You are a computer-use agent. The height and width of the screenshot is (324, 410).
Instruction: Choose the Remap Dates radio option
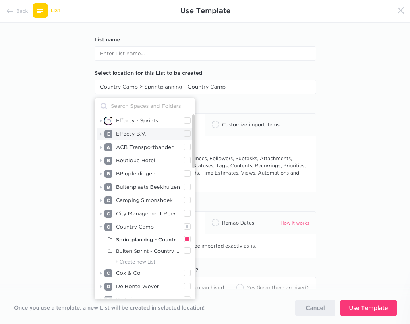click(215, 223)
